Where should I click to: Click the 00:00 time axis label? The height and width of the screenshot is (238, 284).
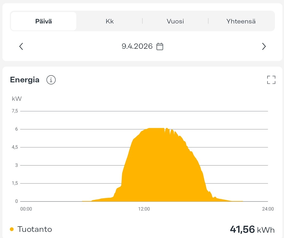tap(26, 209)
